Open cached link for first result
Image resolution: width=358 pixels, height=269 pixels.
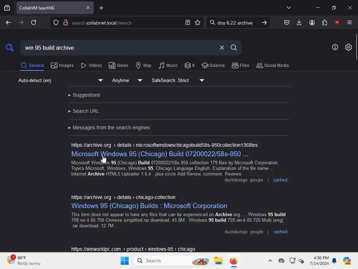[x=280, y=180]
